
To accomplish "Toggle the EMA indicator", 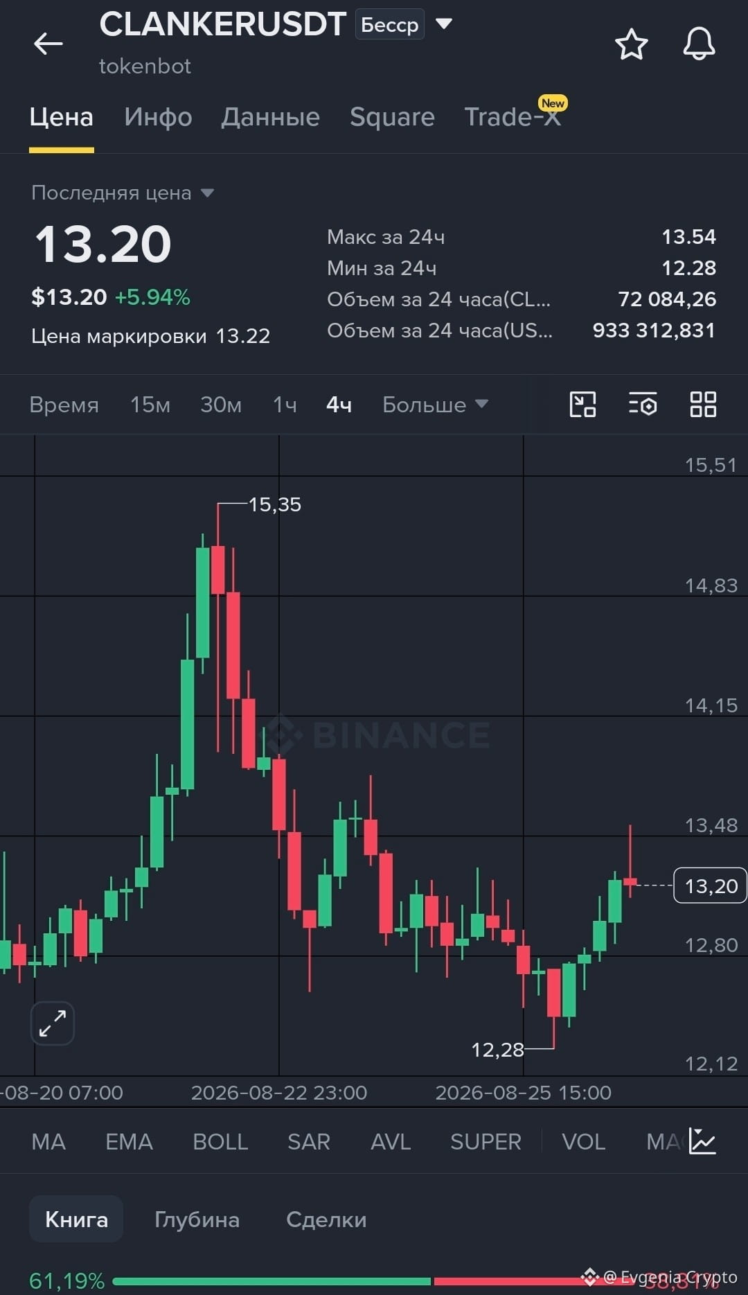I will [129, 1141].
